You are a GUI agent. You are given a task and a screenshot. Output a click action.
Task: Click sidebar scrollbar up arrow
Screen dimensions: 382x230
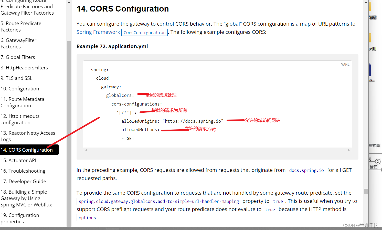coord(69,2)
